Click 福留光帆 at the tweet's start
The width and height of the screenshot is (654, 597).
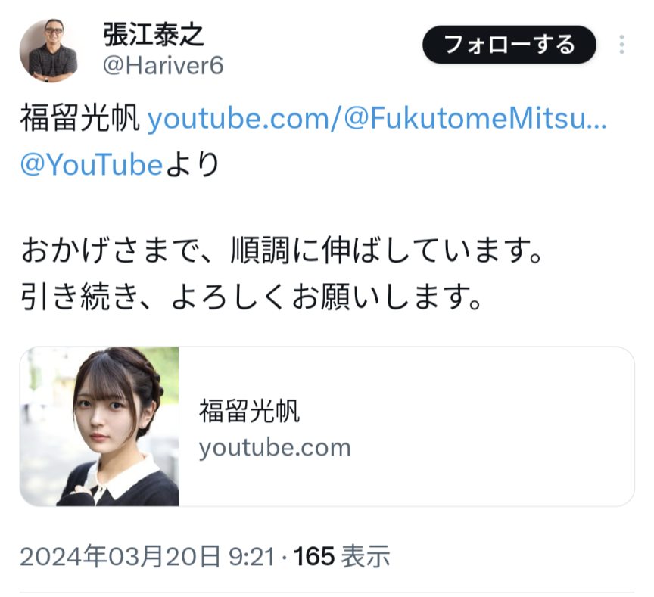click(x=80, y=118)
